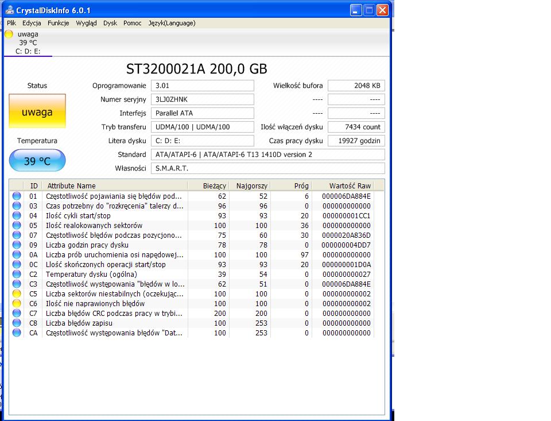Open the Funkcje menu
Image resolution: width=551 pixels, height=421 pixels.
pyautogui.click(x=59, y=23)
